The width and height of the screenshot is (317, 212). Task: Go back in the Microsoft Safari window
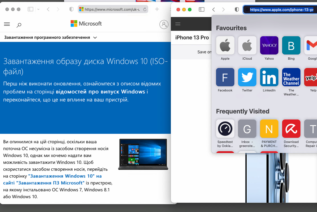pyautogui.click(x=48, y=9)
